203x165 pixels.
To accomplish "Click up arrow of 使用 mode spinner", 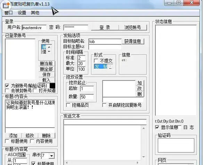I will point(49,47).
